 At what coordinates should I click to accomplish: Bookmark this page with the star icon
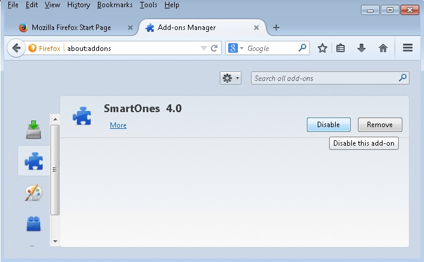323,49
